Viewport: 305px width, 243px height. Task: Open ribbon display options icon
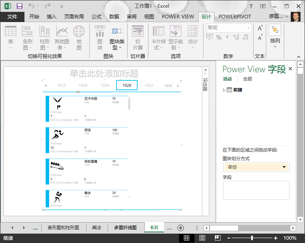point(263,6)
